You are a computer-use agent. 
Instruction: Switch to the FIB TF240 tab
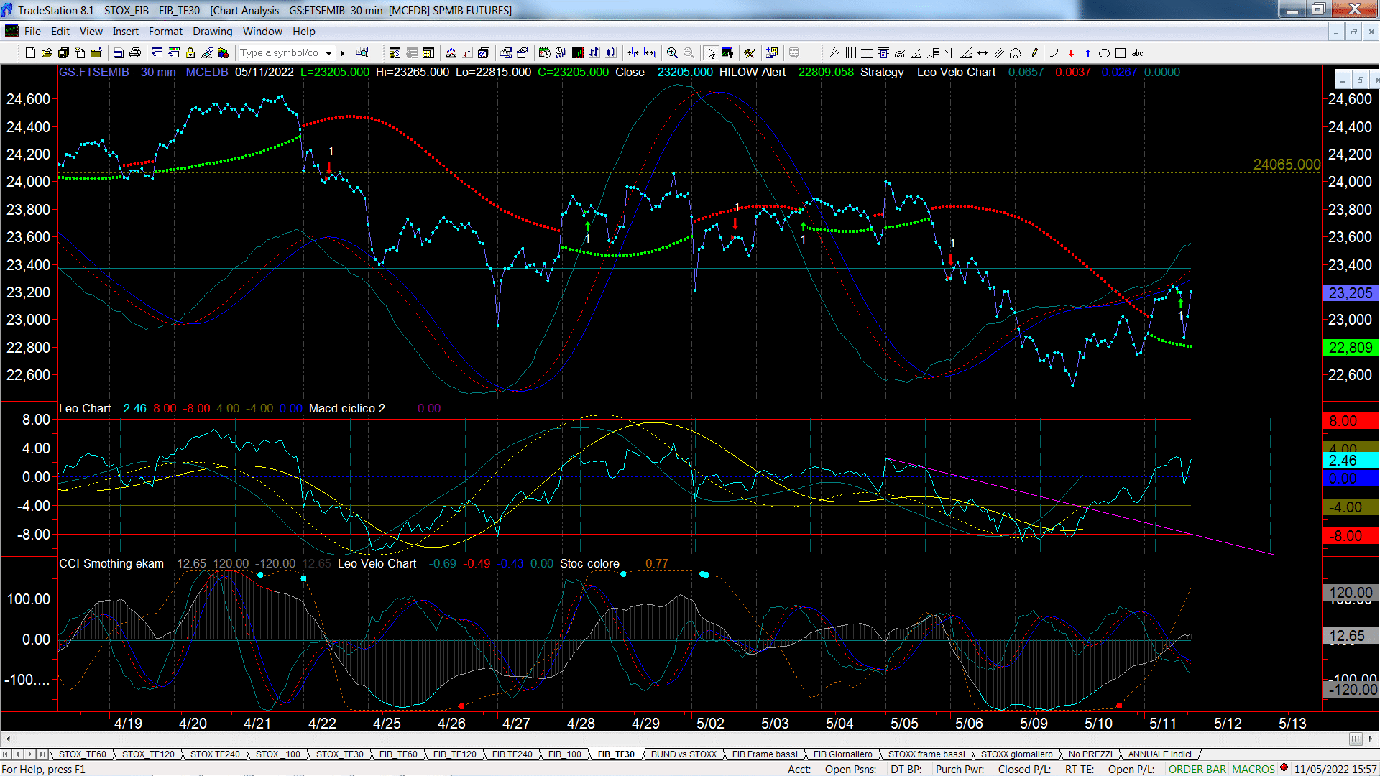512,754
